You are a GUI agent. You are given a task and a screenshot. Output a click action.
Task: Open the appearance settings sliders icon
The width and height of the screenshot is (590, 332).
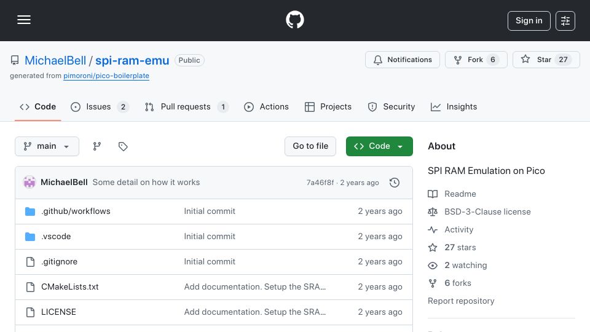tap(565, 21)
